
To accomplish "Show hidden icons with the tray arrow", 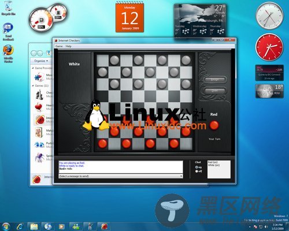I will 250,227.
